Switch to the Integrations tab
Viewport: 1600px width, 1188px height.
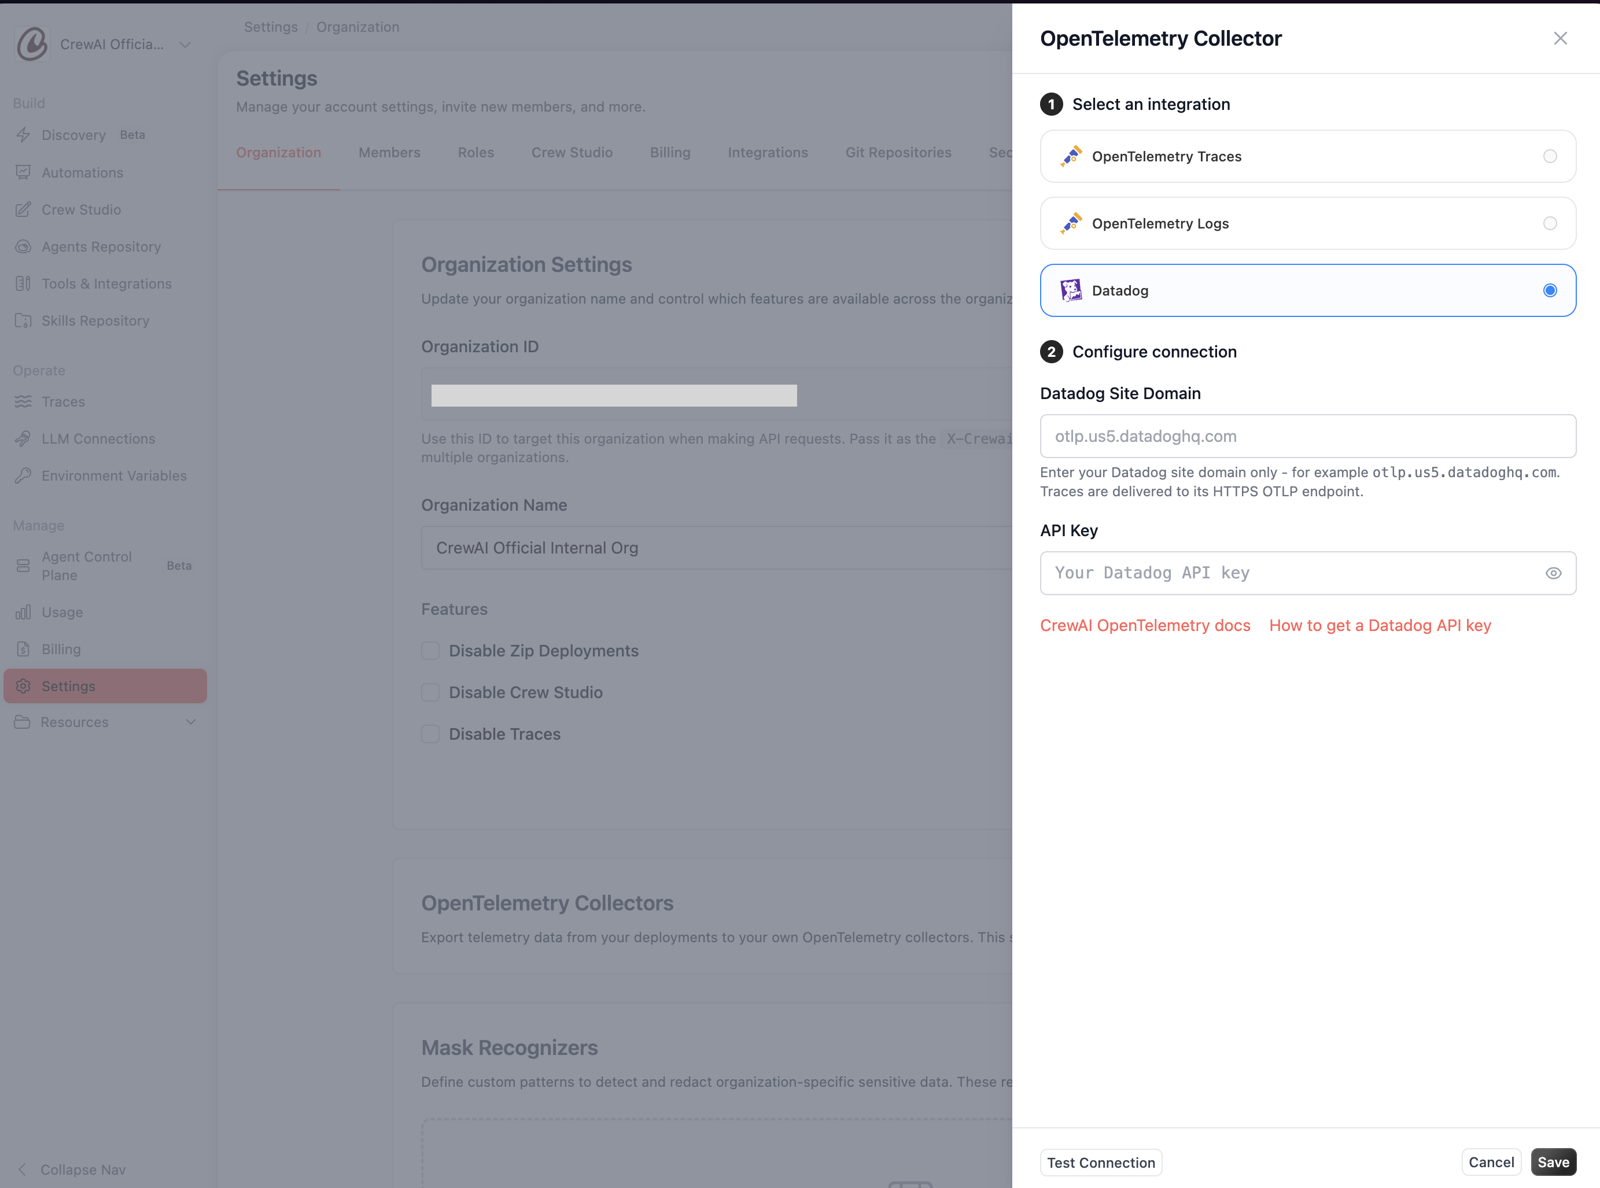pyautogui.click(x=767, y=153)
